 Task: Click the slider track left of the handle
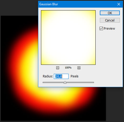point(53,82)
